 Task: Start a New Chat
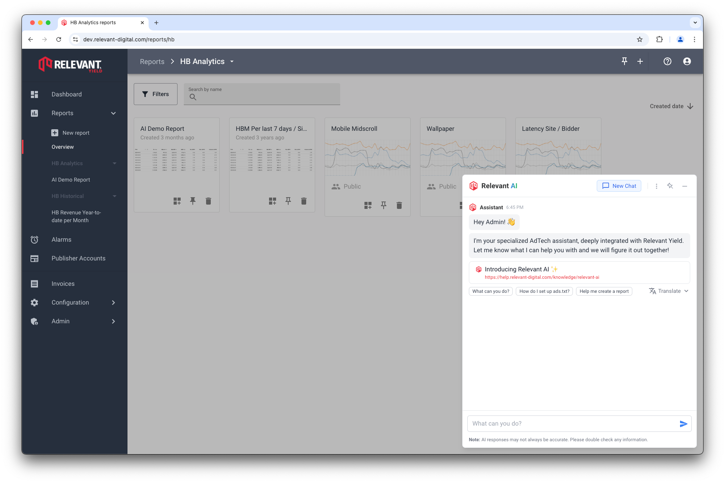(619, 186)
